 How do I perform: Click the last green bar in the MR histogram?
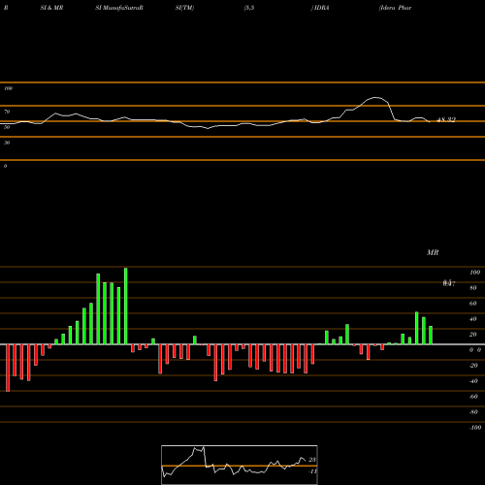(431, 336)
